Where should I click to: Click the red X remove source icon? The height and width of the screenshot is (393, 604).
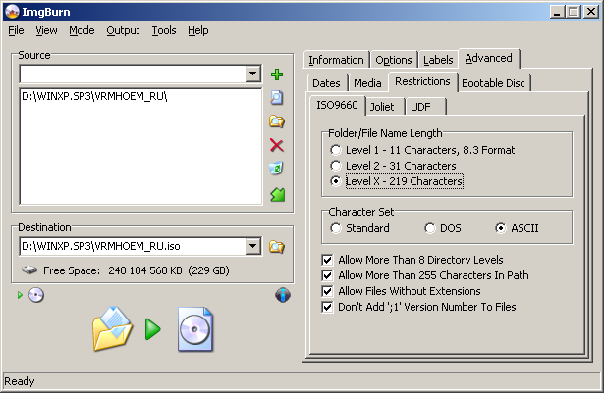tap(277, 145)
